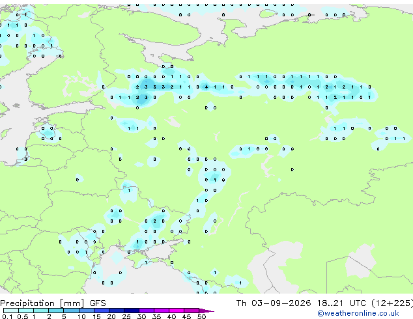Screen dimensions: 413x319
Task: Open the weatheronline.co.uk copyright link
Action: [x=358, y=313]
